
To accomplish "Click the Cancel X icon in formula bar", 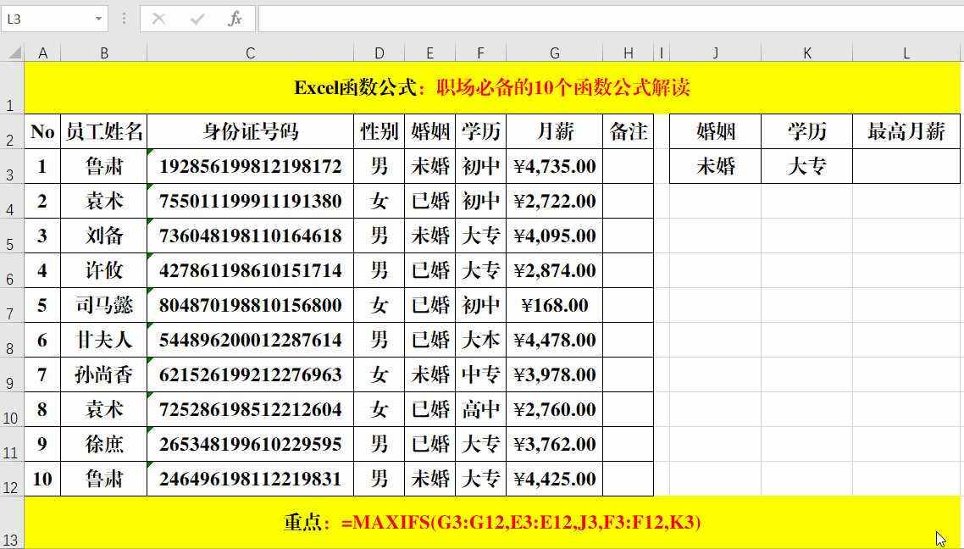I will point(158,19).
